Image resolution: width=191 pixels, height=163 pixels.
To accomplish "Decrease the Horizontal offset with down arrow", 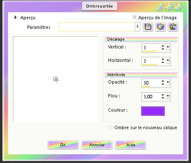I will (x=163, y=62).
